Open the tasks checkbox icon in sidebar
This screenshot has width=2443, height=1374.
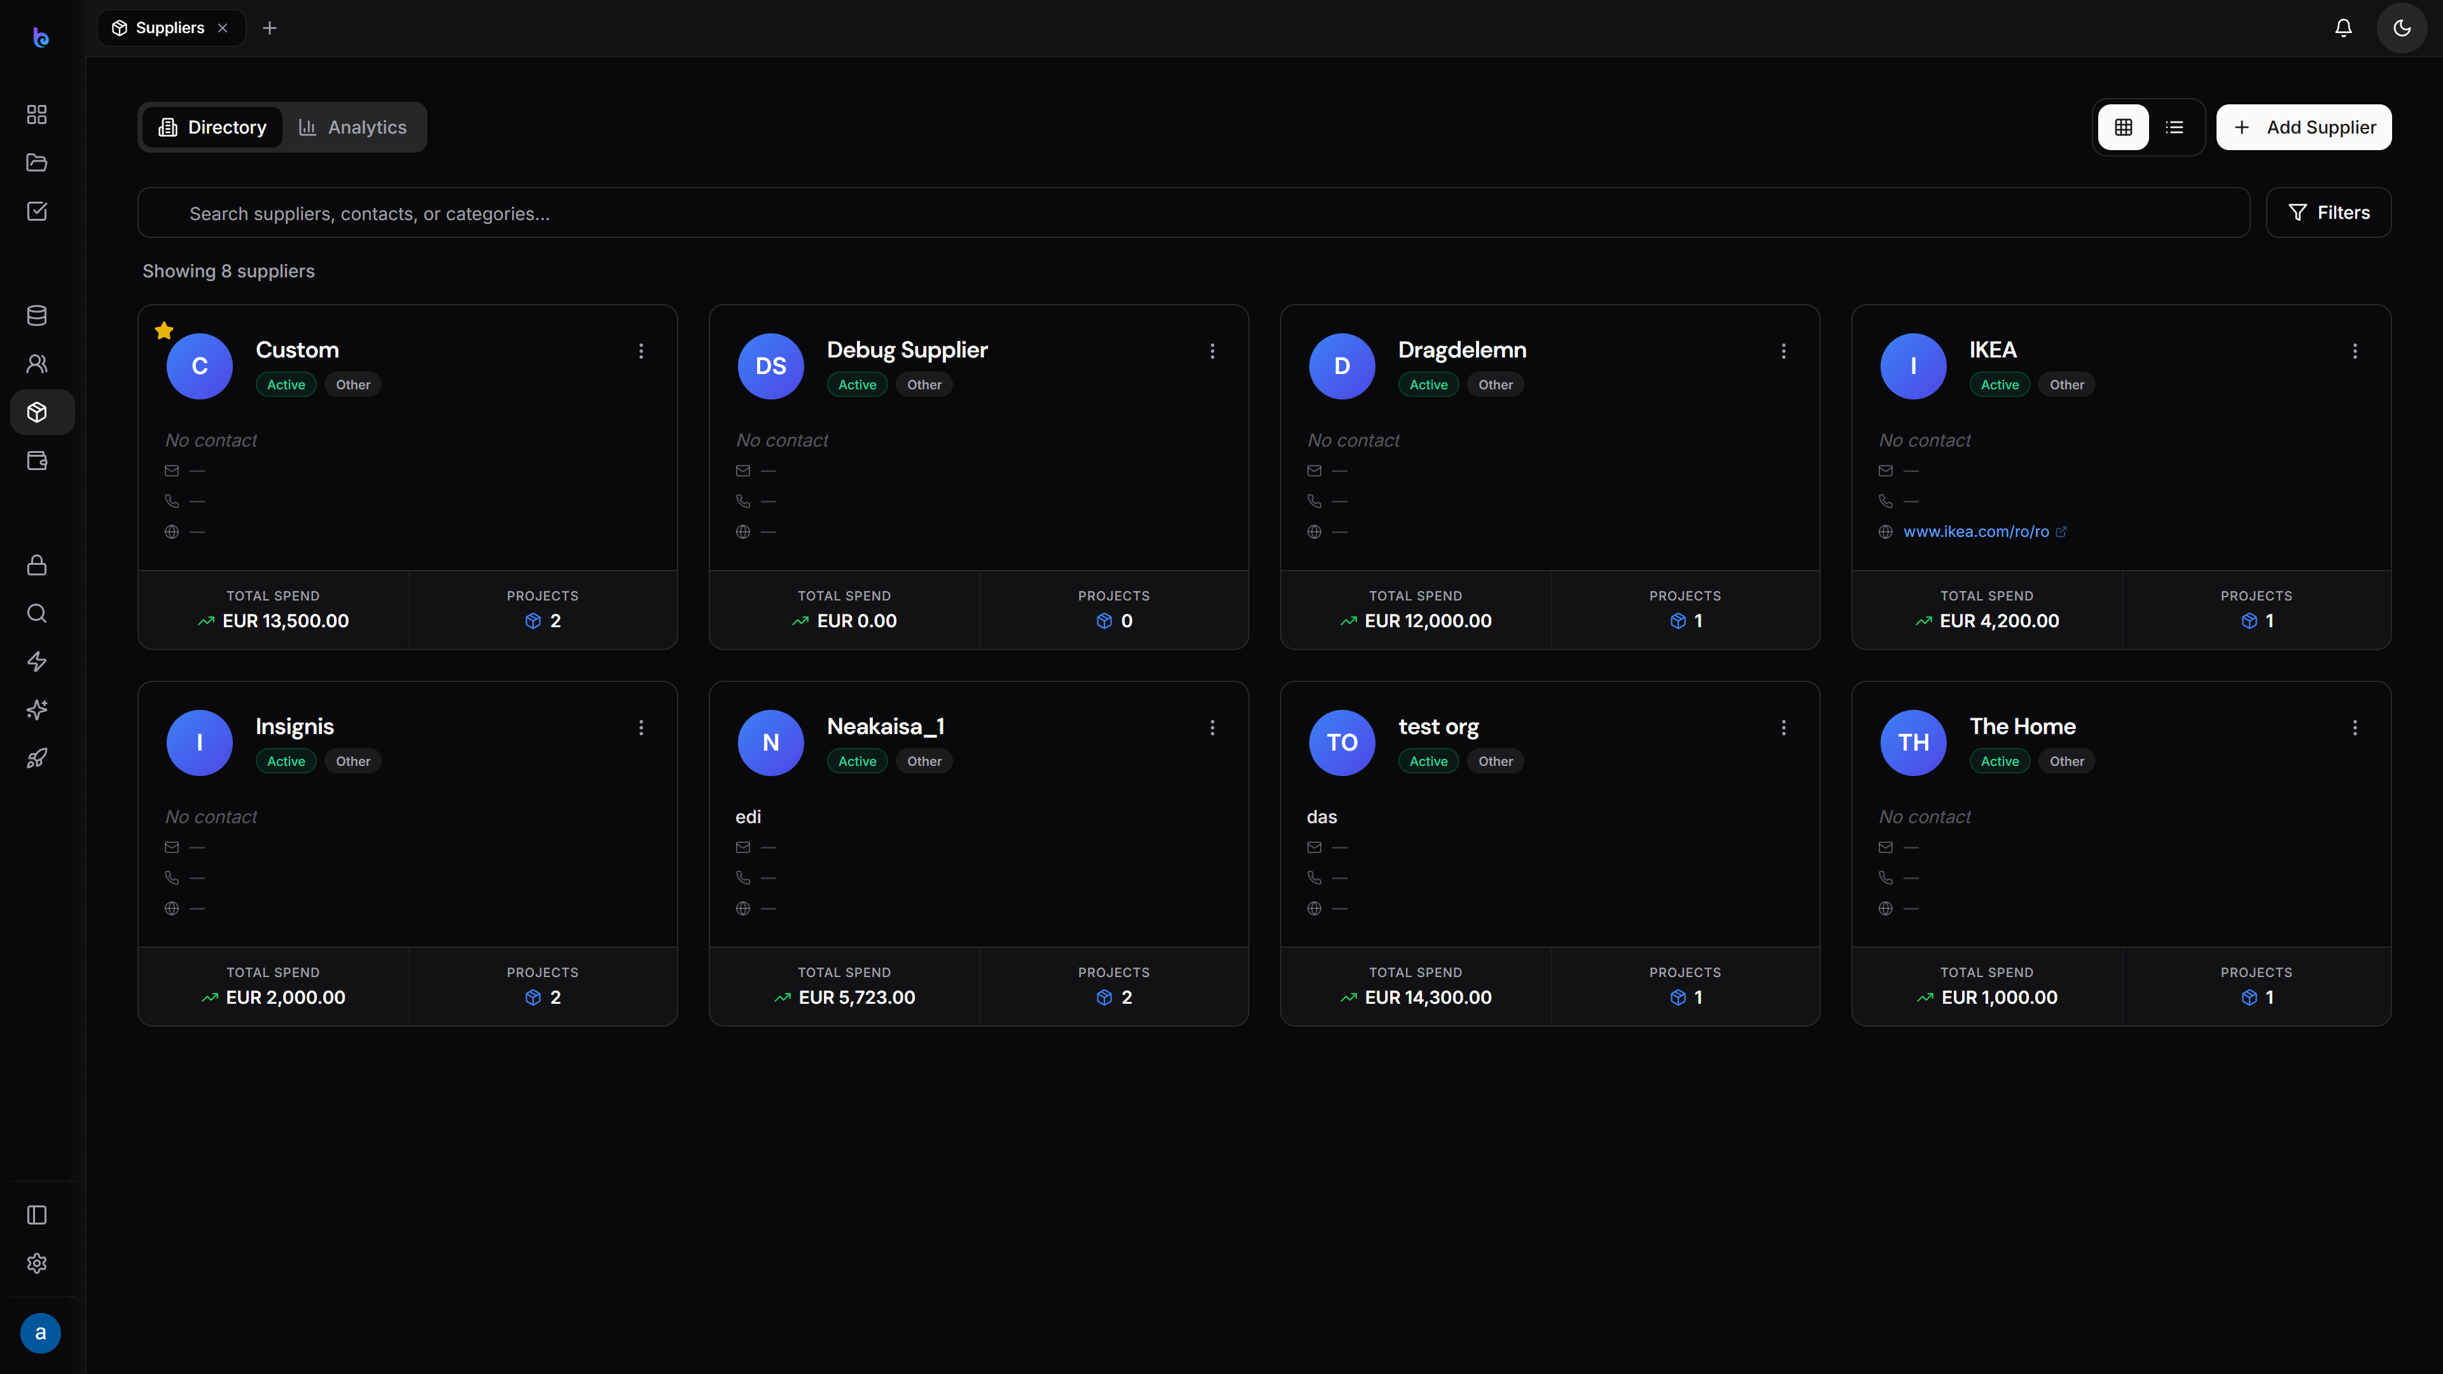click(37, 211)
